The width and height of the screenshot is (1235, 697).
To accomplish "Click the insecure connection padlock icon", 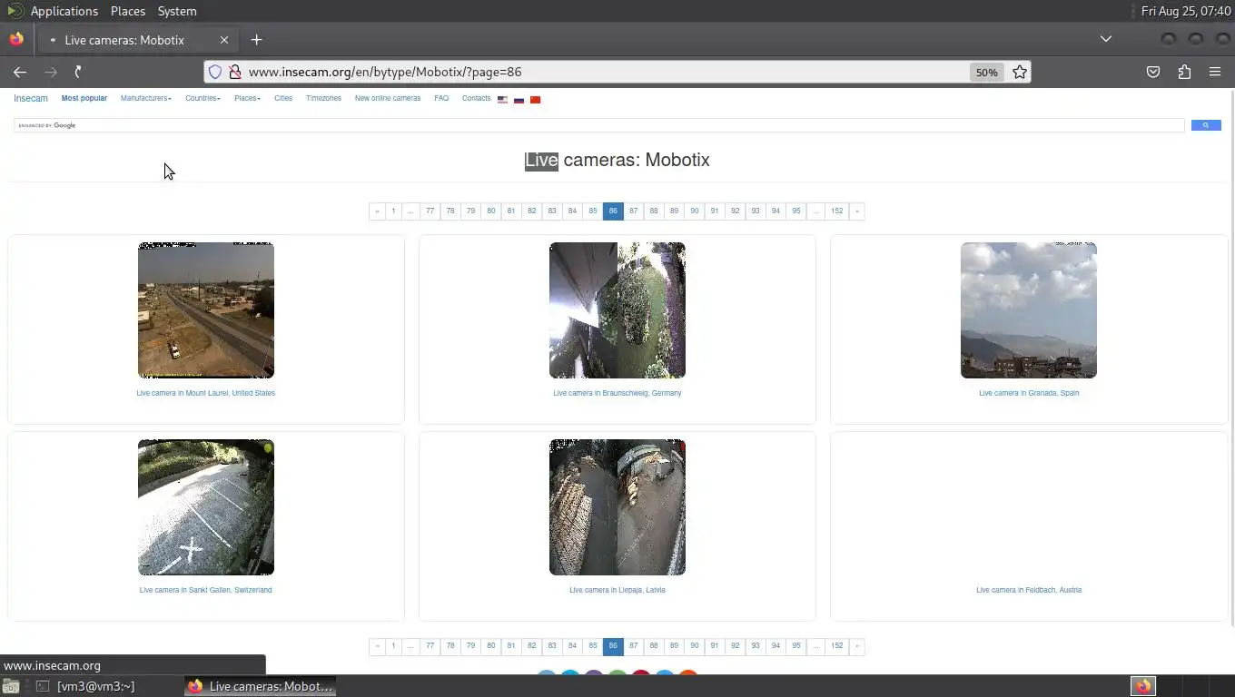I will point(234,72).
